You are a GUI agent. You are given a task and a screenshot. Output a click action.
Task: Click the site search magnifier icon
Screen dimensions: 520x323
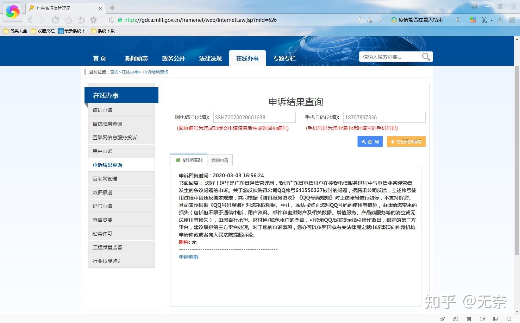[x=426, y=57]
